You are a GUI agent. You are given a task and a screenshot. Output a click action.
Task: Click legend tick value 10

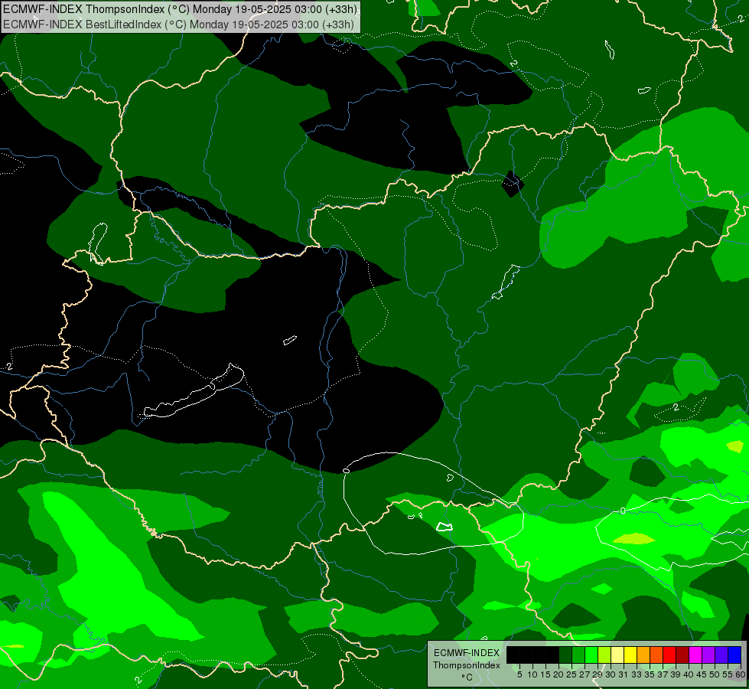pyautogui.click(x=532, y=674)
